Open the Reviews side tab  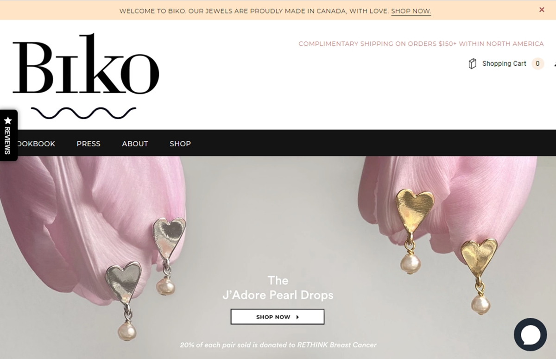tap(8, 135)
